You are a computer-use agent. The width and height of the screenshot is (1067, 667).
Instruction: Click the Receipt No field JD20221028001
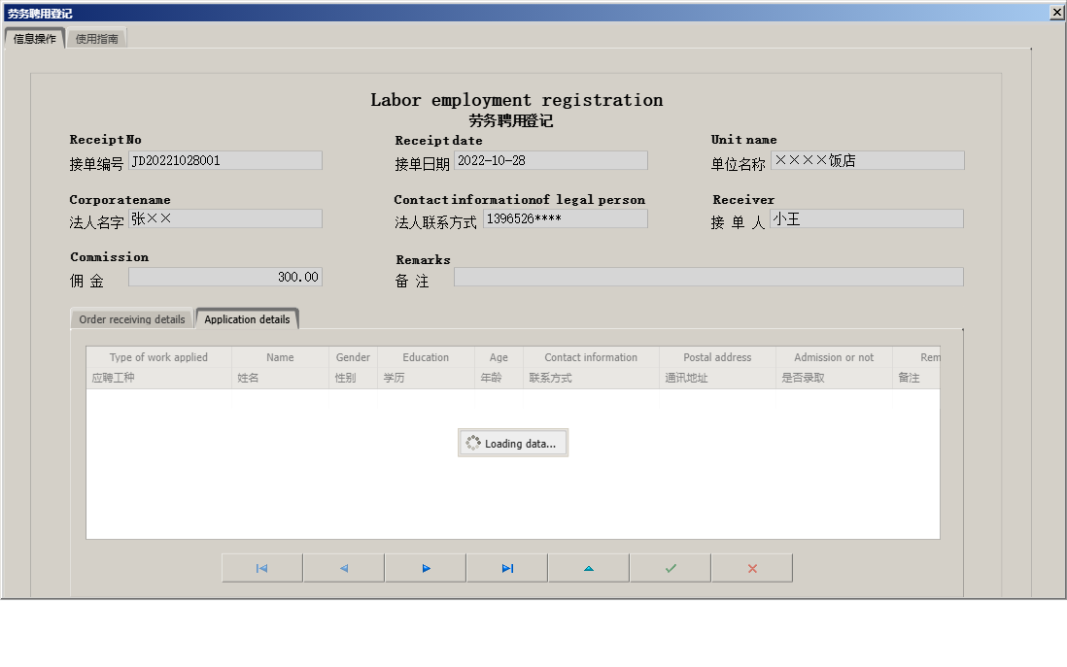(x=225, y=161)
